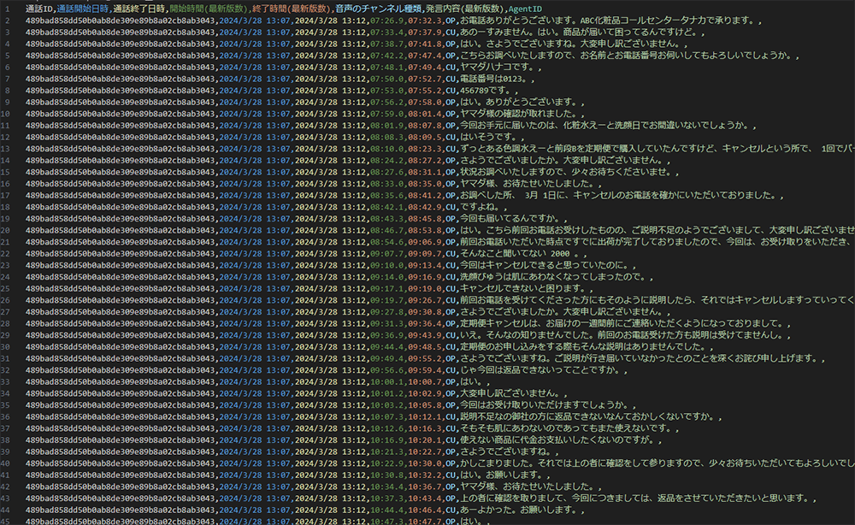This screenshot has height=525, width=855.
Task: Click the text それでは上の者に確認をして参りますので
Action: pos(619,463)
